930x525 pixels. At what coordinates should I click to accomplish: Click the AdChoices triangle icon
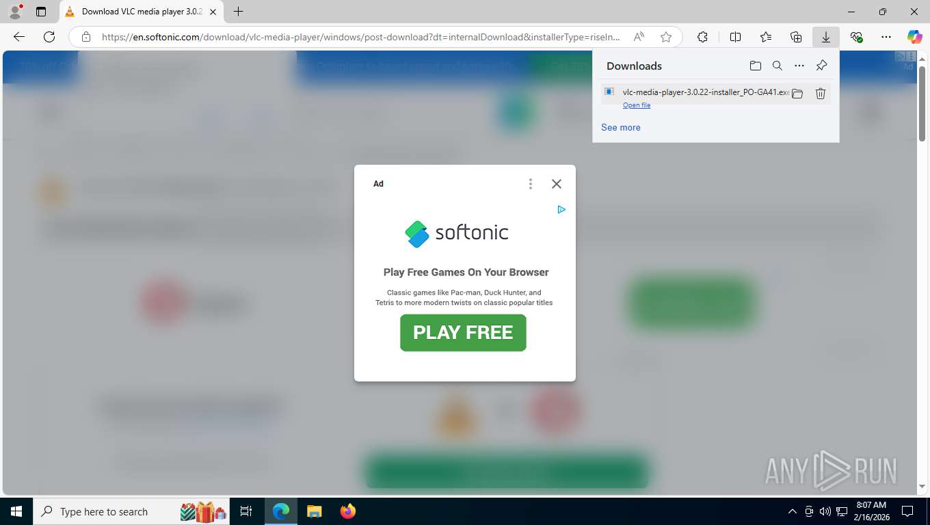click(x=561, y=209)
